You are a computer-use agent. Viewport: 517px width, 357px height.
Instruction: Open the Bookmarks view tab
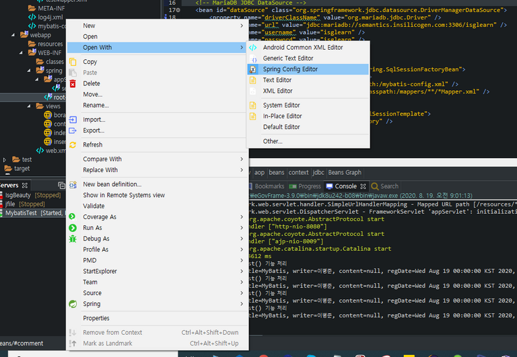[266, 186]
